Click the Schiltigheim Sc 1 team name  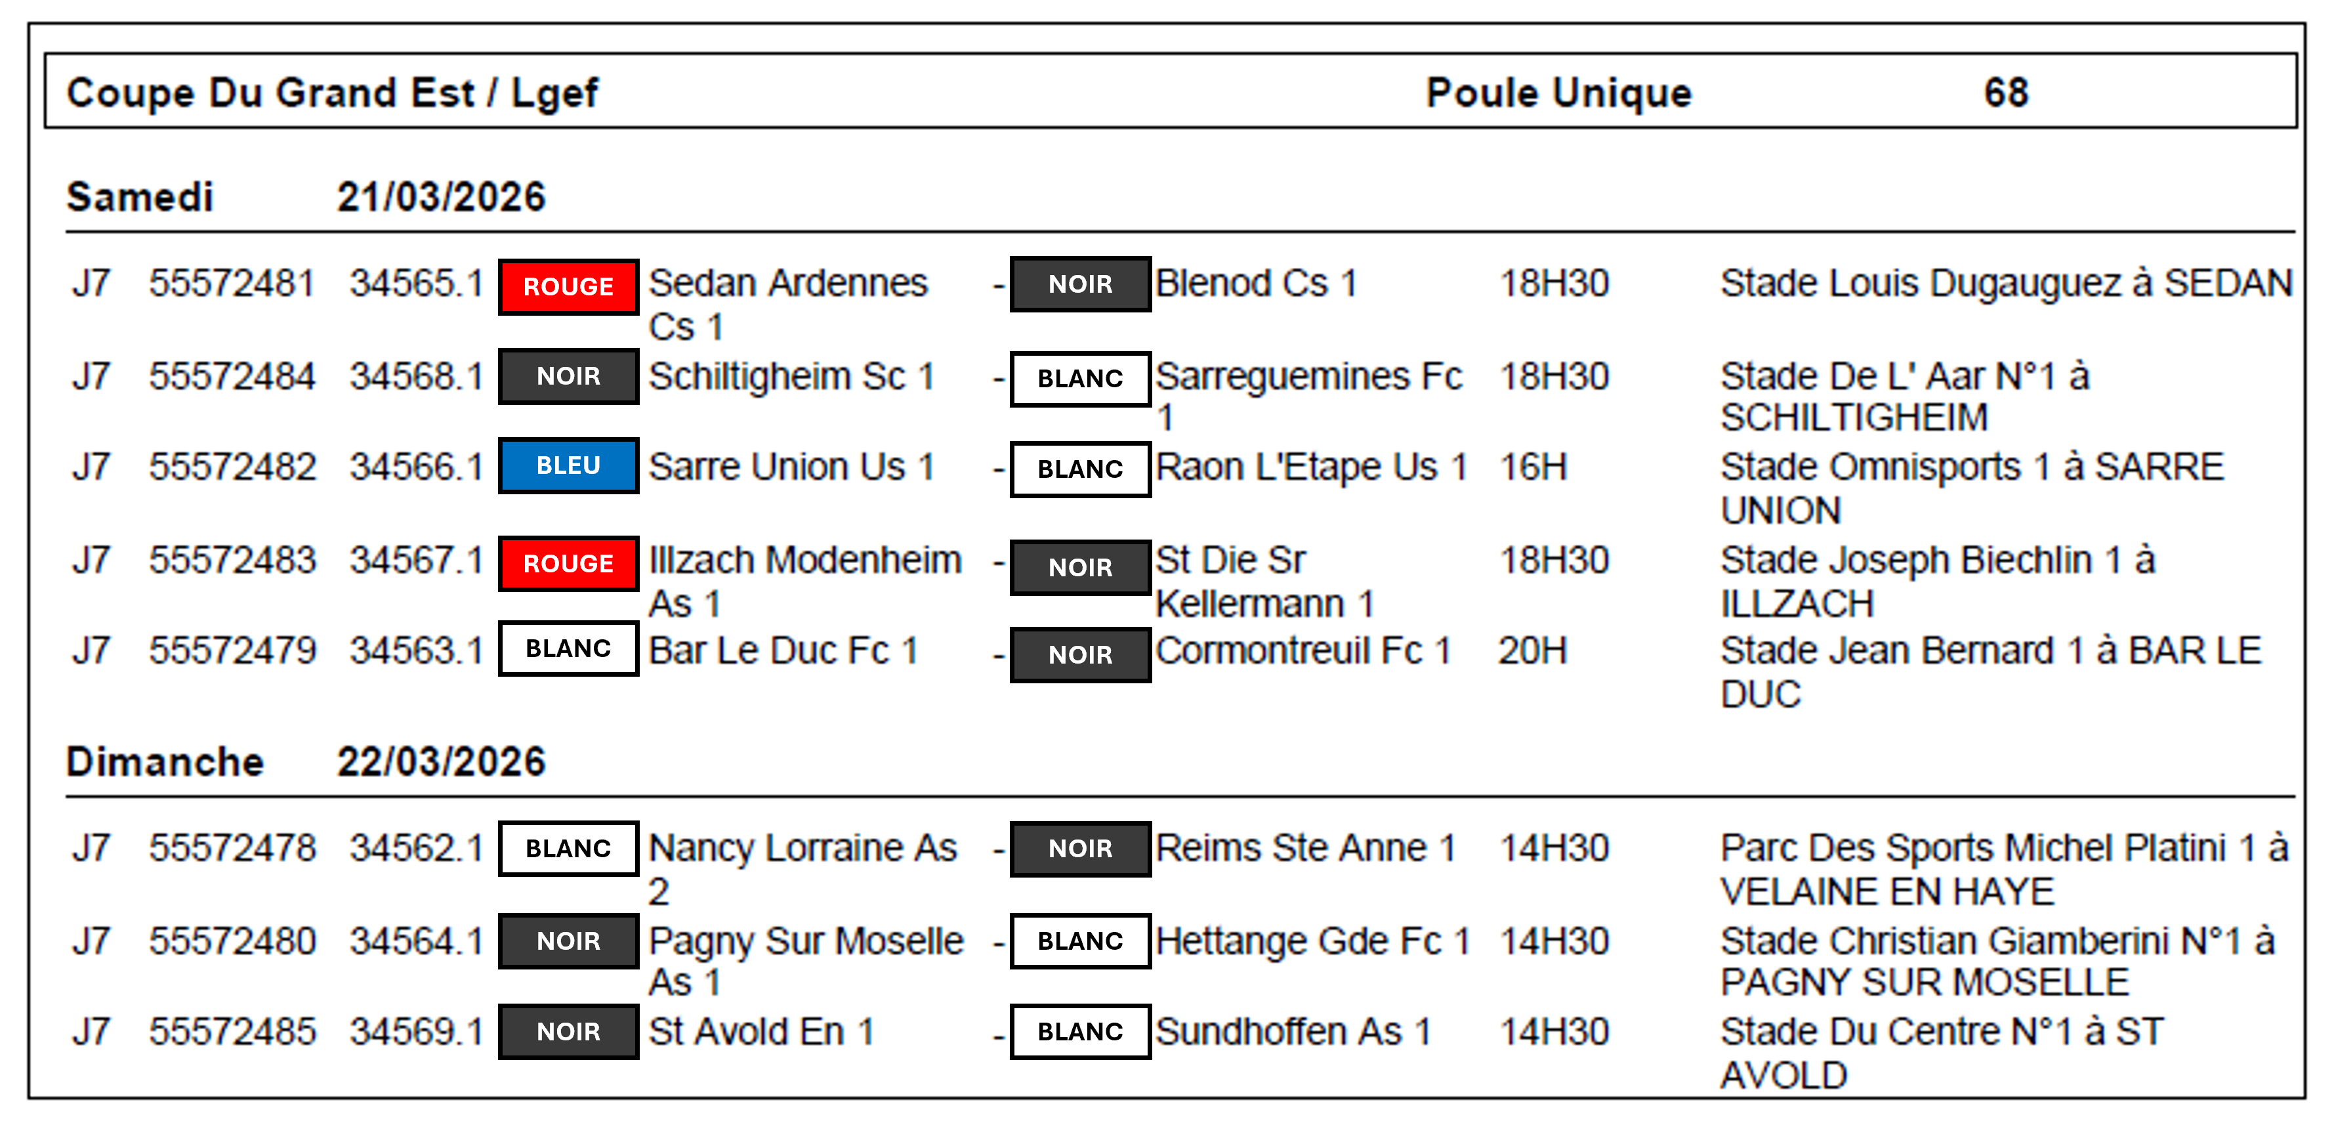point(791,377)
